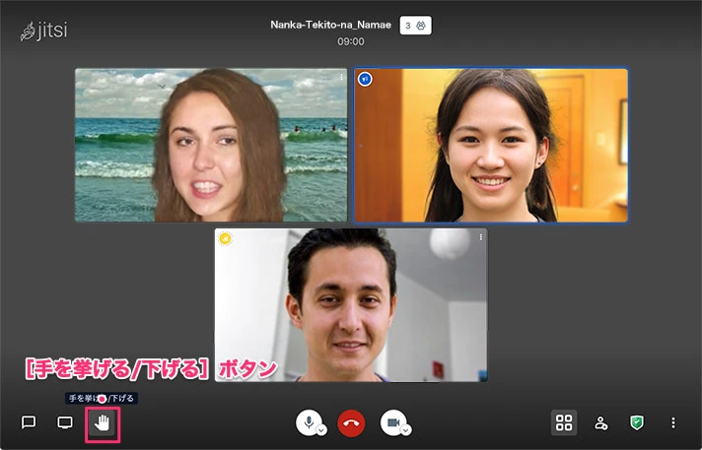Click the Jitsi logo
This screenshot has width=702, height=450.
pyautogui.click(x=44, y=32)
